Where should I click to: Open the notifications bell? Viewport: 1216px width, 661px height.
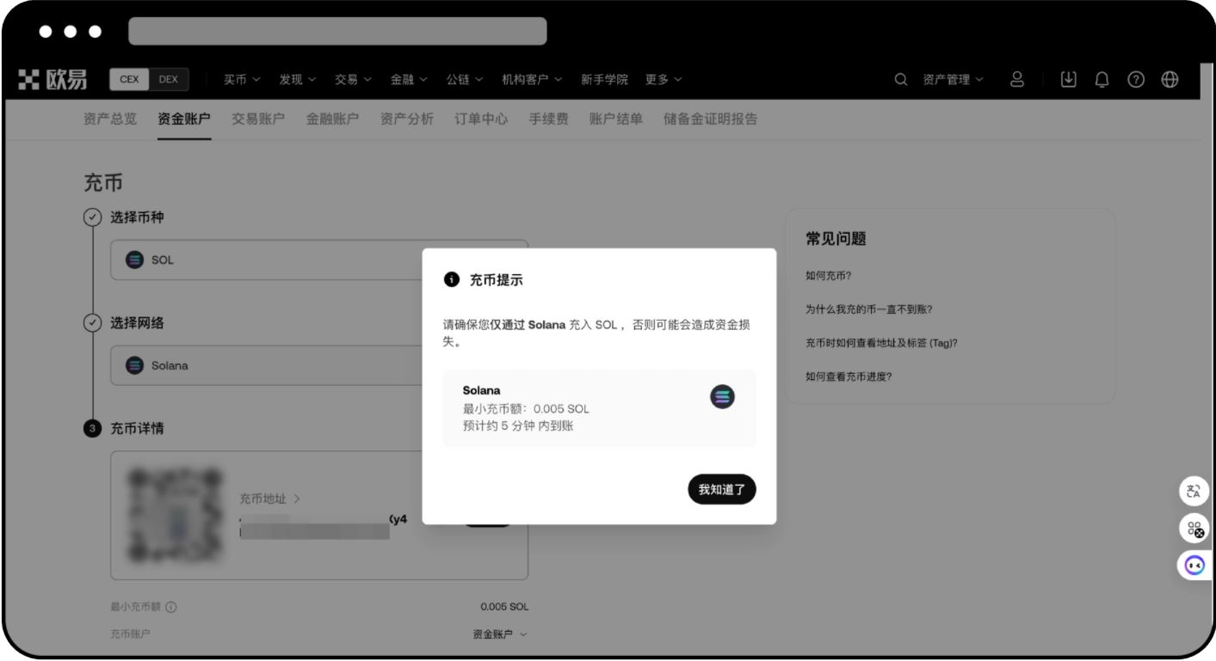click(1101, 78)
